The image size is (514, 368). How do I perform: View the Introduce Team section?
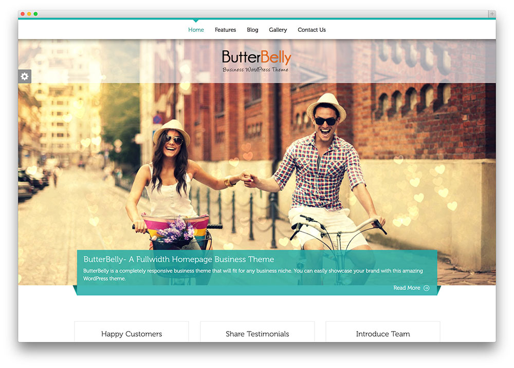pos(382,334)
